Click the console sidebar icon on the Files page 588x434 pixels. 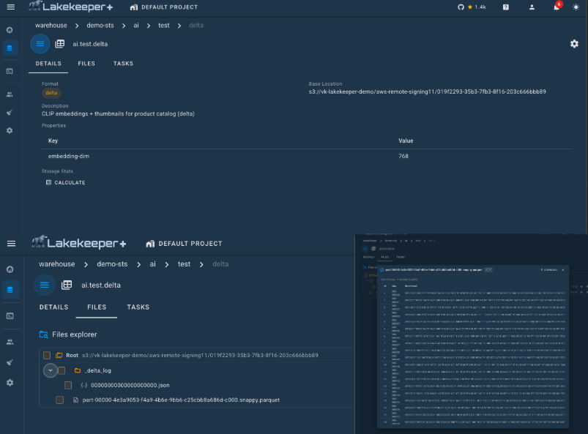(x=10, y=316)
